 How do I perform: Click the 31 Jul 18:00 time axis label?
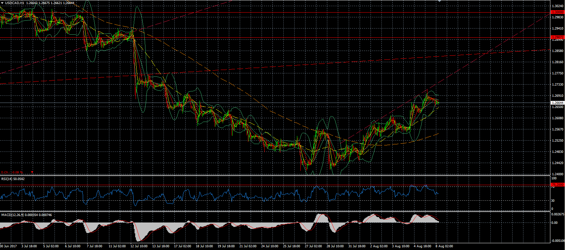click(357, 246)
